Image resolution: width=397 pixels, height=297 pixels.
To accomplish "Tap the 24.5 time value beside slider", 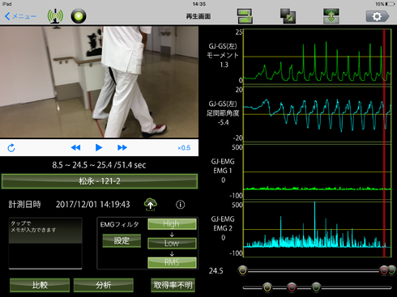I will point(216,271).
